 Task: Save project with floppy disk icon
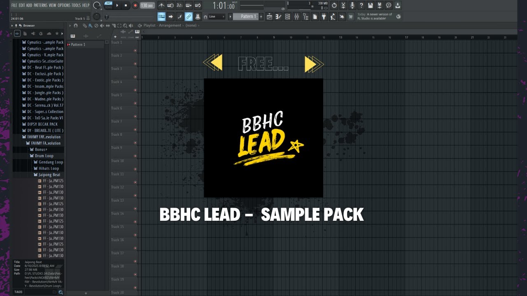[x=371, y=5]
